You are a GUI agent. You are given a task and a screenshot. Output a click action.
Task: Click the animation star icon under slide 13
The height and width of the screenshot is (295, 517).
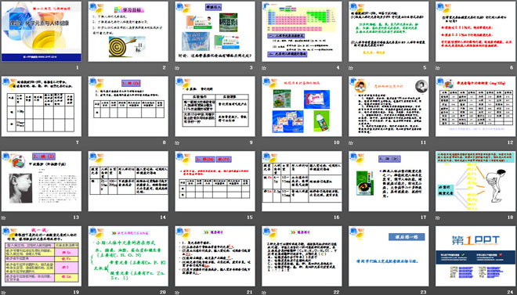tap(4, 218)
